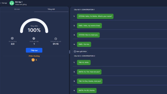Click the green headphones lesson icon

coord(12,3)
